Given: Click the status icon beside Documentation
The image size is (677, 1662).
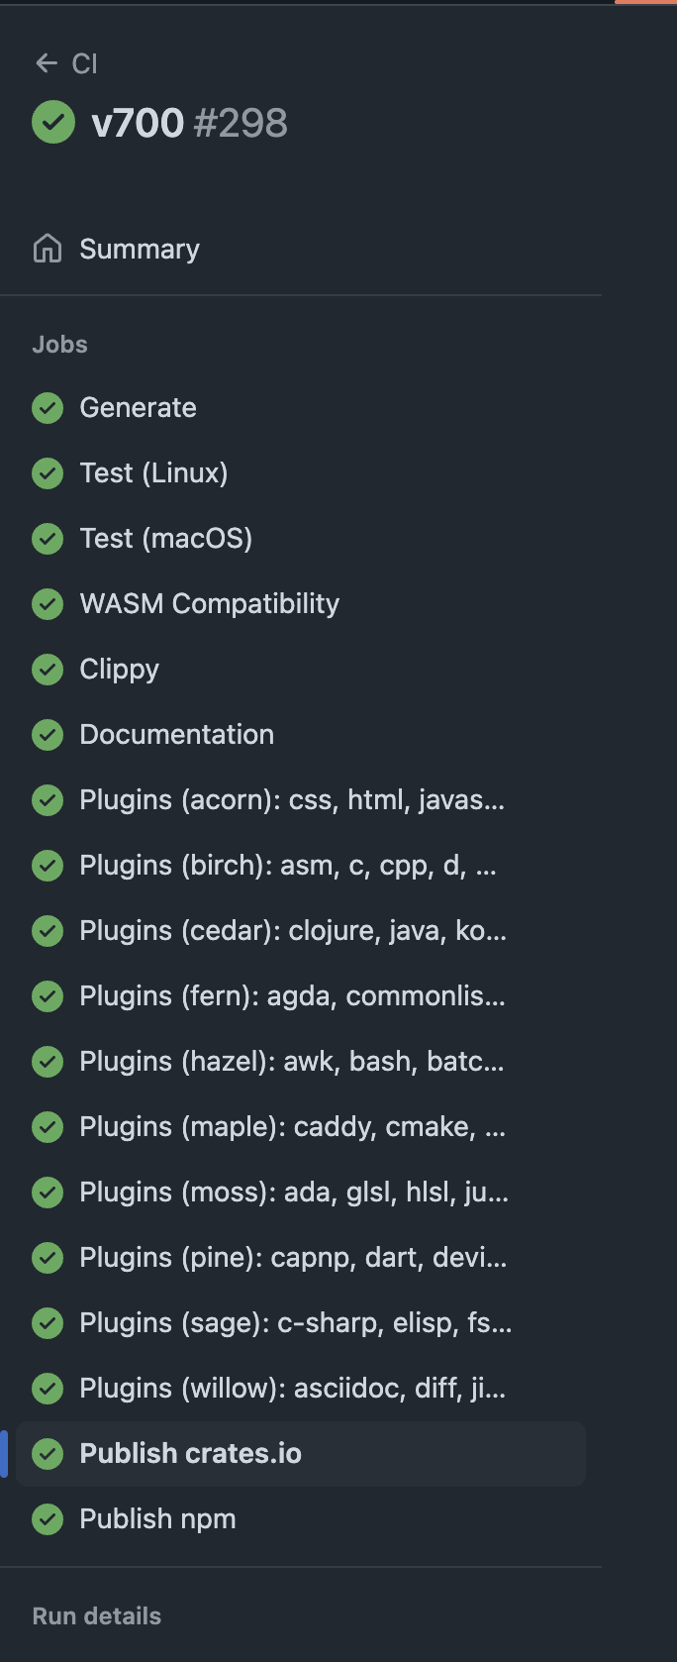Looking at the screenshot, I should (48, 734).
